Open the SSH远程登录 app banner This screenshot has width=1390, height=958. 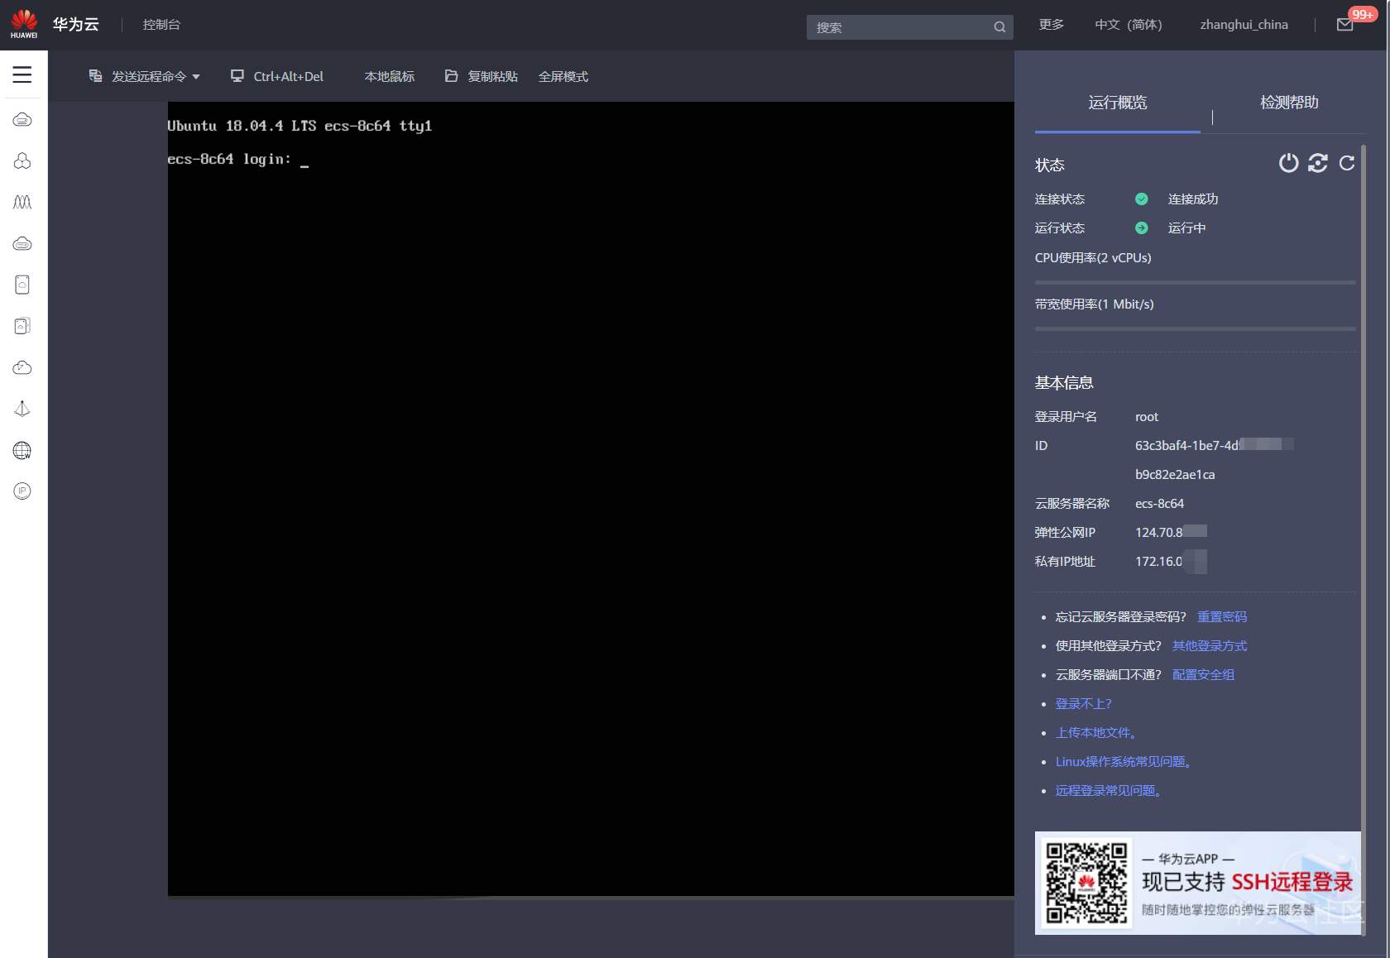click(x=1198, y=883)
